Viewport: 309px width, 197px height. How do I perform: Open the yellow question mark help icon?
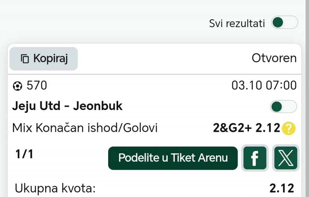point(289,129)
